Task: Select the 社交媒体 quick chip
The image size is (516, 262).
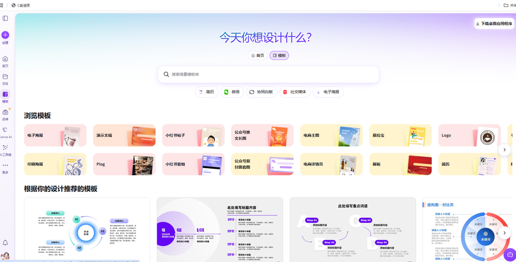Action: point(295,92)
